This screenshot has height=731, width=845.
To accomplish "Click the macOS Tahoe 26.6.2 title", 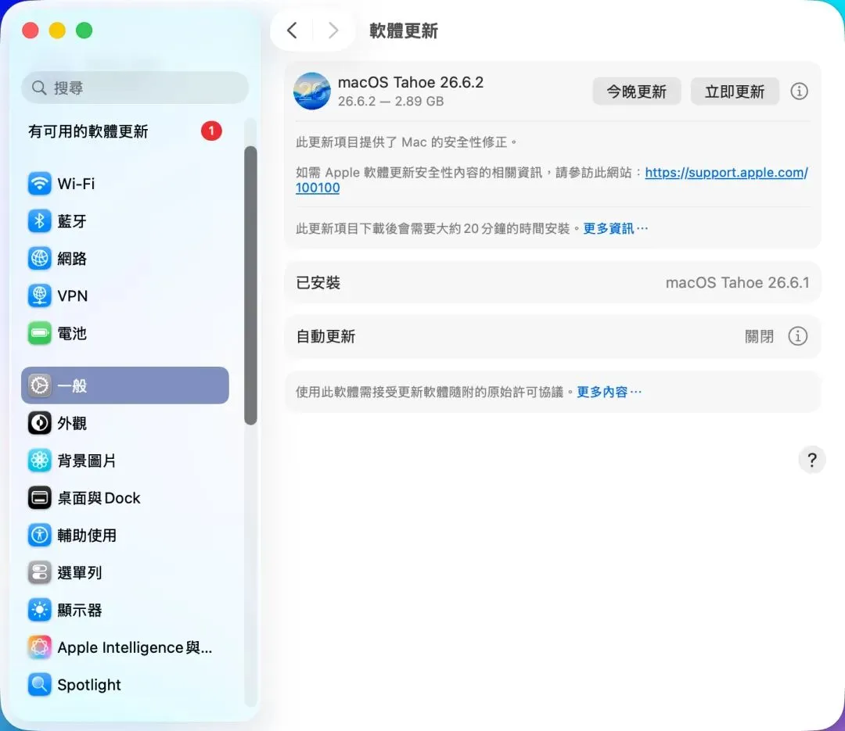I will [x=411, y=82].
